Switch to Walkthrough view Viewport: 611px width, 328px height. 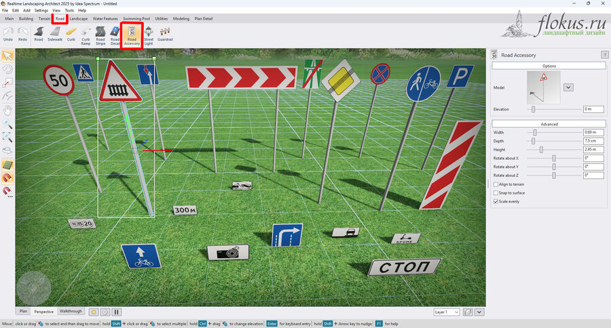(x=71, y=311)
